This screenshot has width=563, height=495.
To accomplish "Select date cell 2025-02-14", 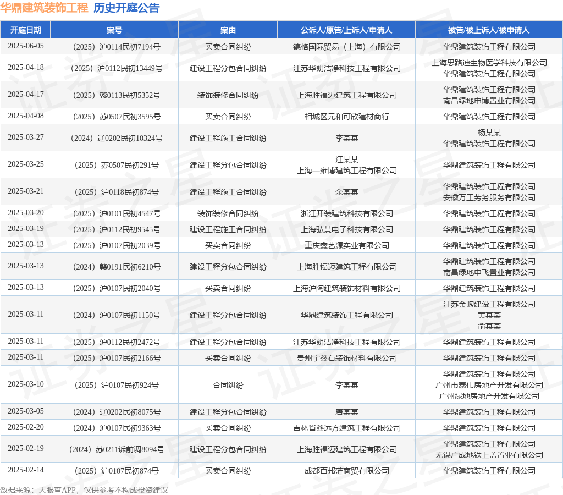I will [x=26, y=470].
